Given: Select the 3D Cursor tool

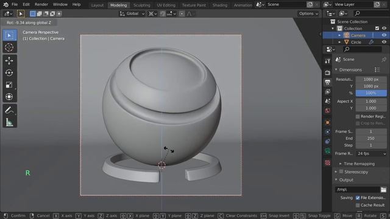Looking at the screenshot, I should [9, 47].
